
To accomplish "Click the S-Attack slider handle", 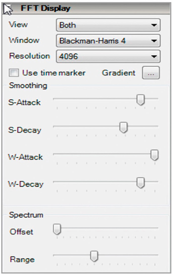I will 141,100.
